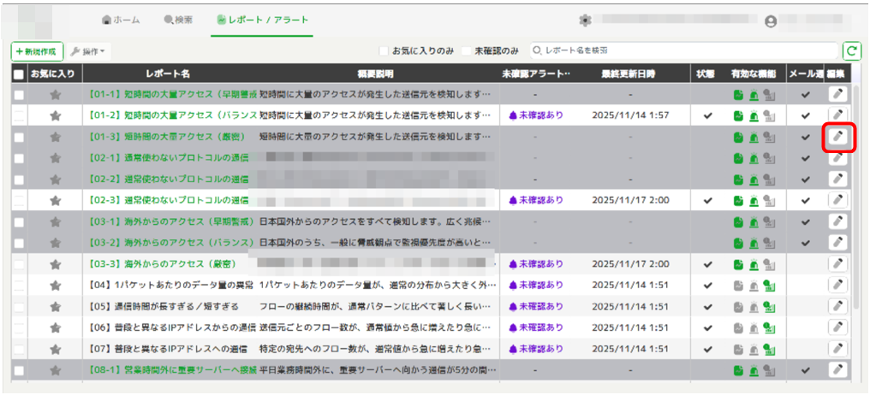The height and width of the screenshot is (395, 870).
Task: Sort by the レポート名 column header
Action: coord(168,74)
